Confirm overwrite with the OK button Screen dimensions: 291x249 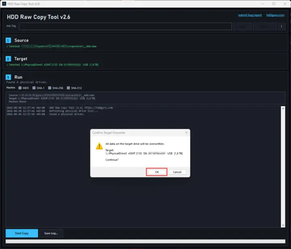tap(157, 172)
